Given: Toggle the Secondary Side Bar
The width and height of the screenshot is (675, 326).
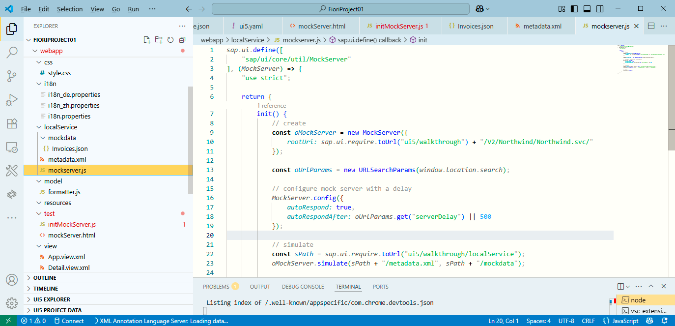Looking at the screenshot, I should point(600,8).
